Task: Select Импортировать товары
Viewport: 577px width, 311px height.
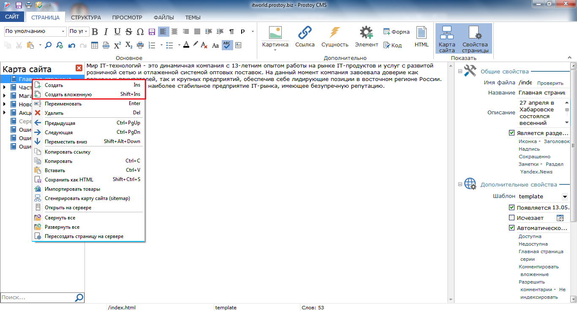Action: click(89, 189)
